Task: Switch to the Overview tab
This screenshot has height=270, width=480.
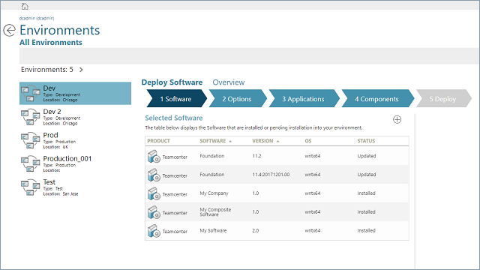Action: pos(229,82)
